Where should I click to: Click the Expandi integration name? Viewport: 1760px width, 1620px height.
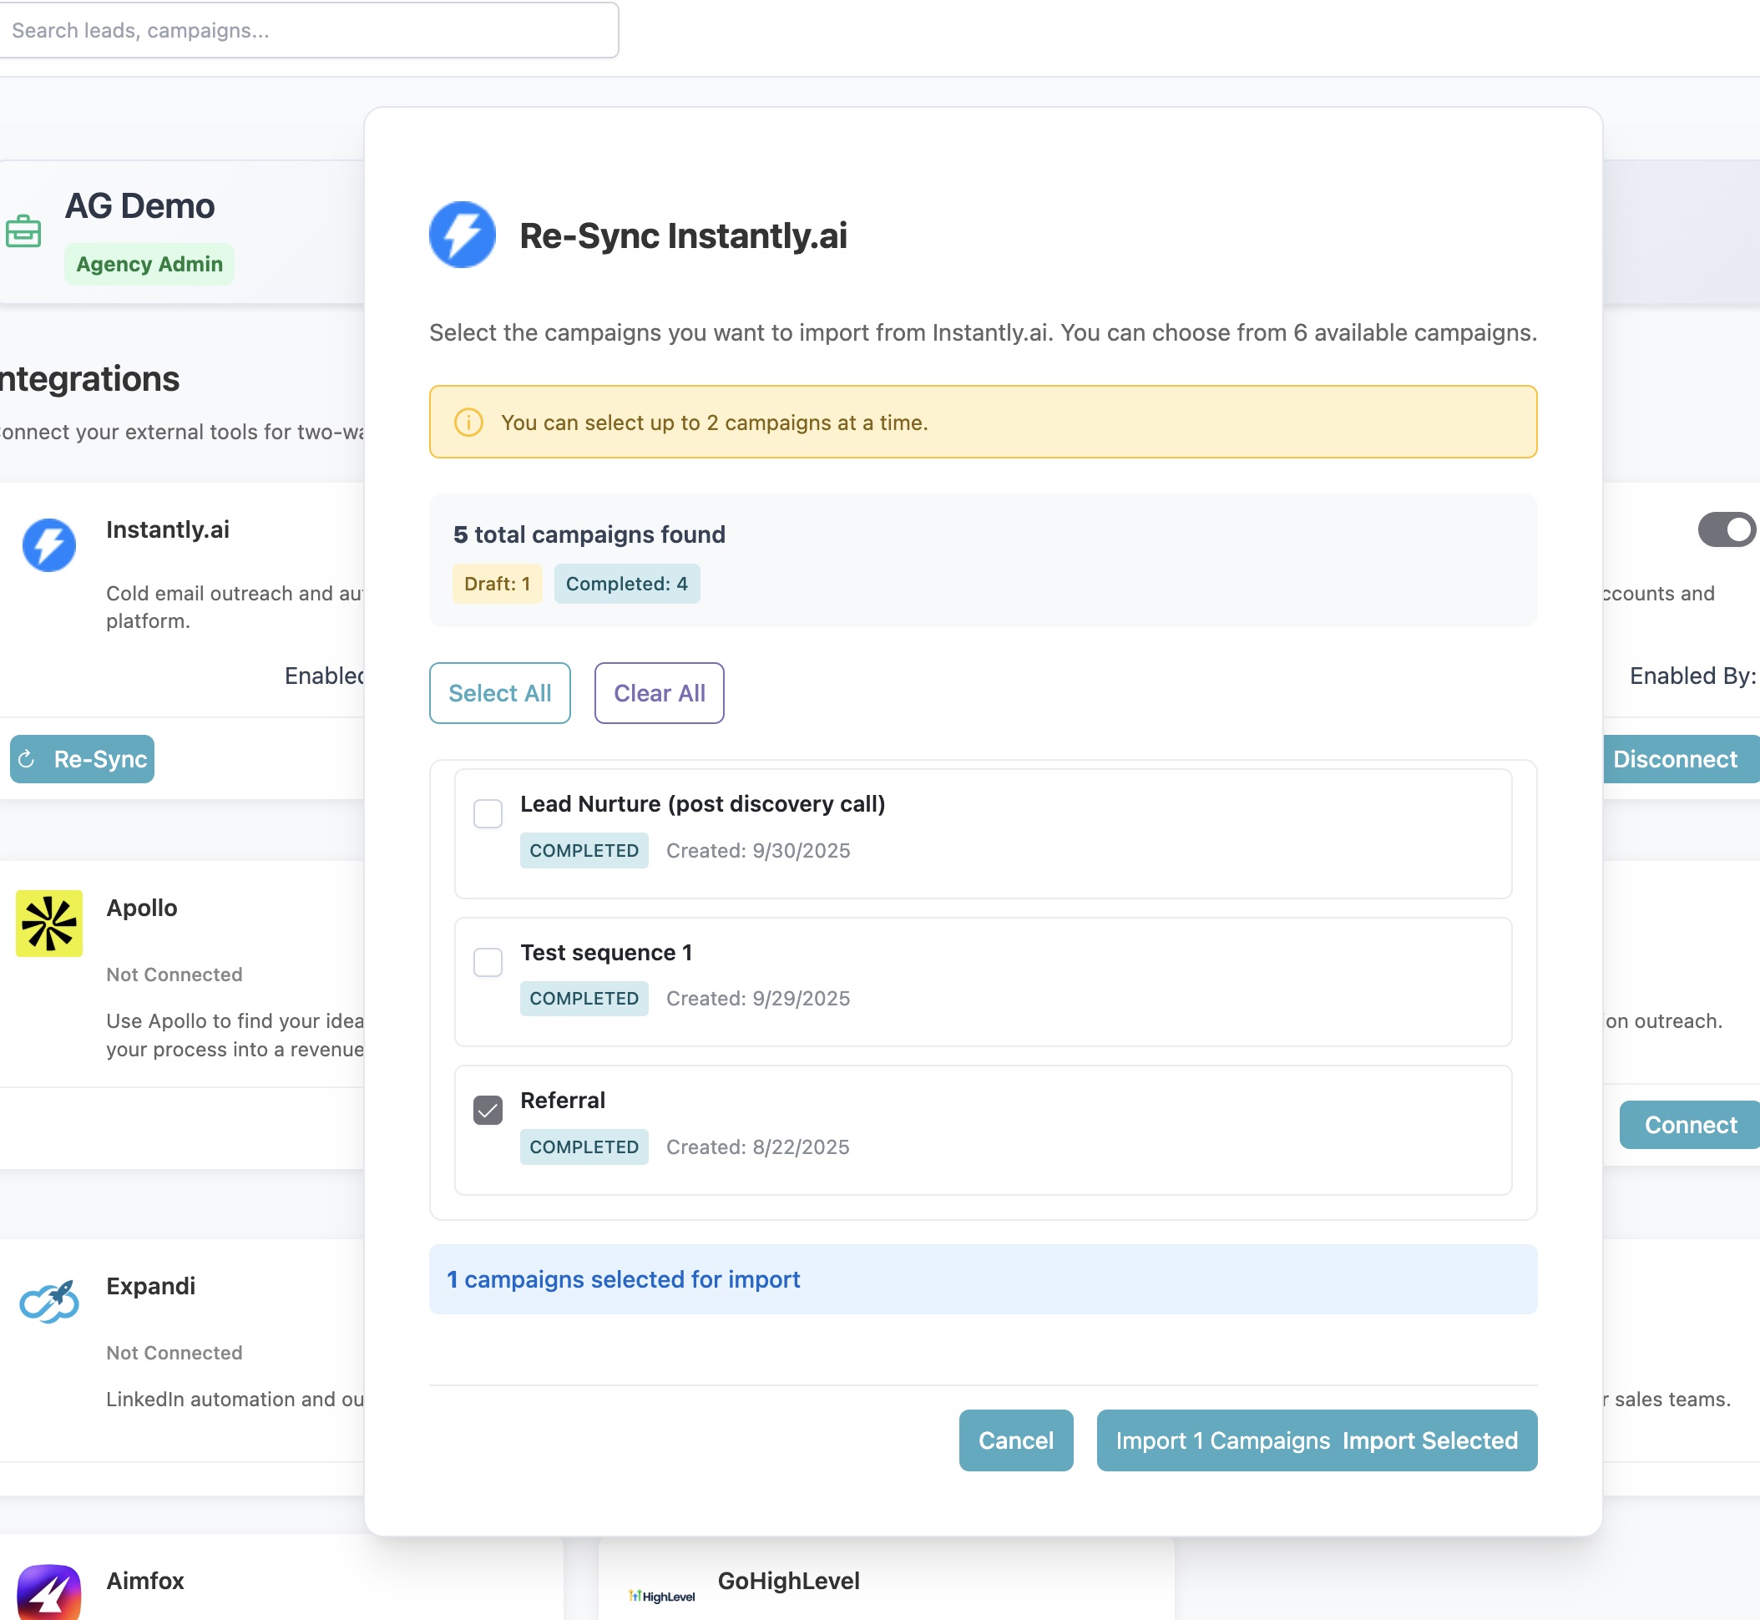tap(151, 1286)
